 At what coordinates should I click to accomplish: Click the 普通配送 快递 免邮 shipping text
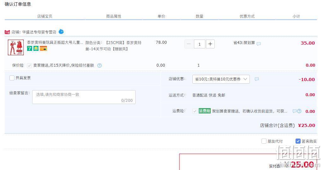(209, 95)
